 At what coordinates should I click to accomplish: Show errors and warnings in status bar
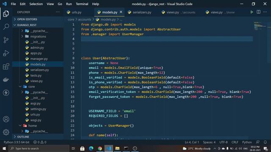point(40,142)
